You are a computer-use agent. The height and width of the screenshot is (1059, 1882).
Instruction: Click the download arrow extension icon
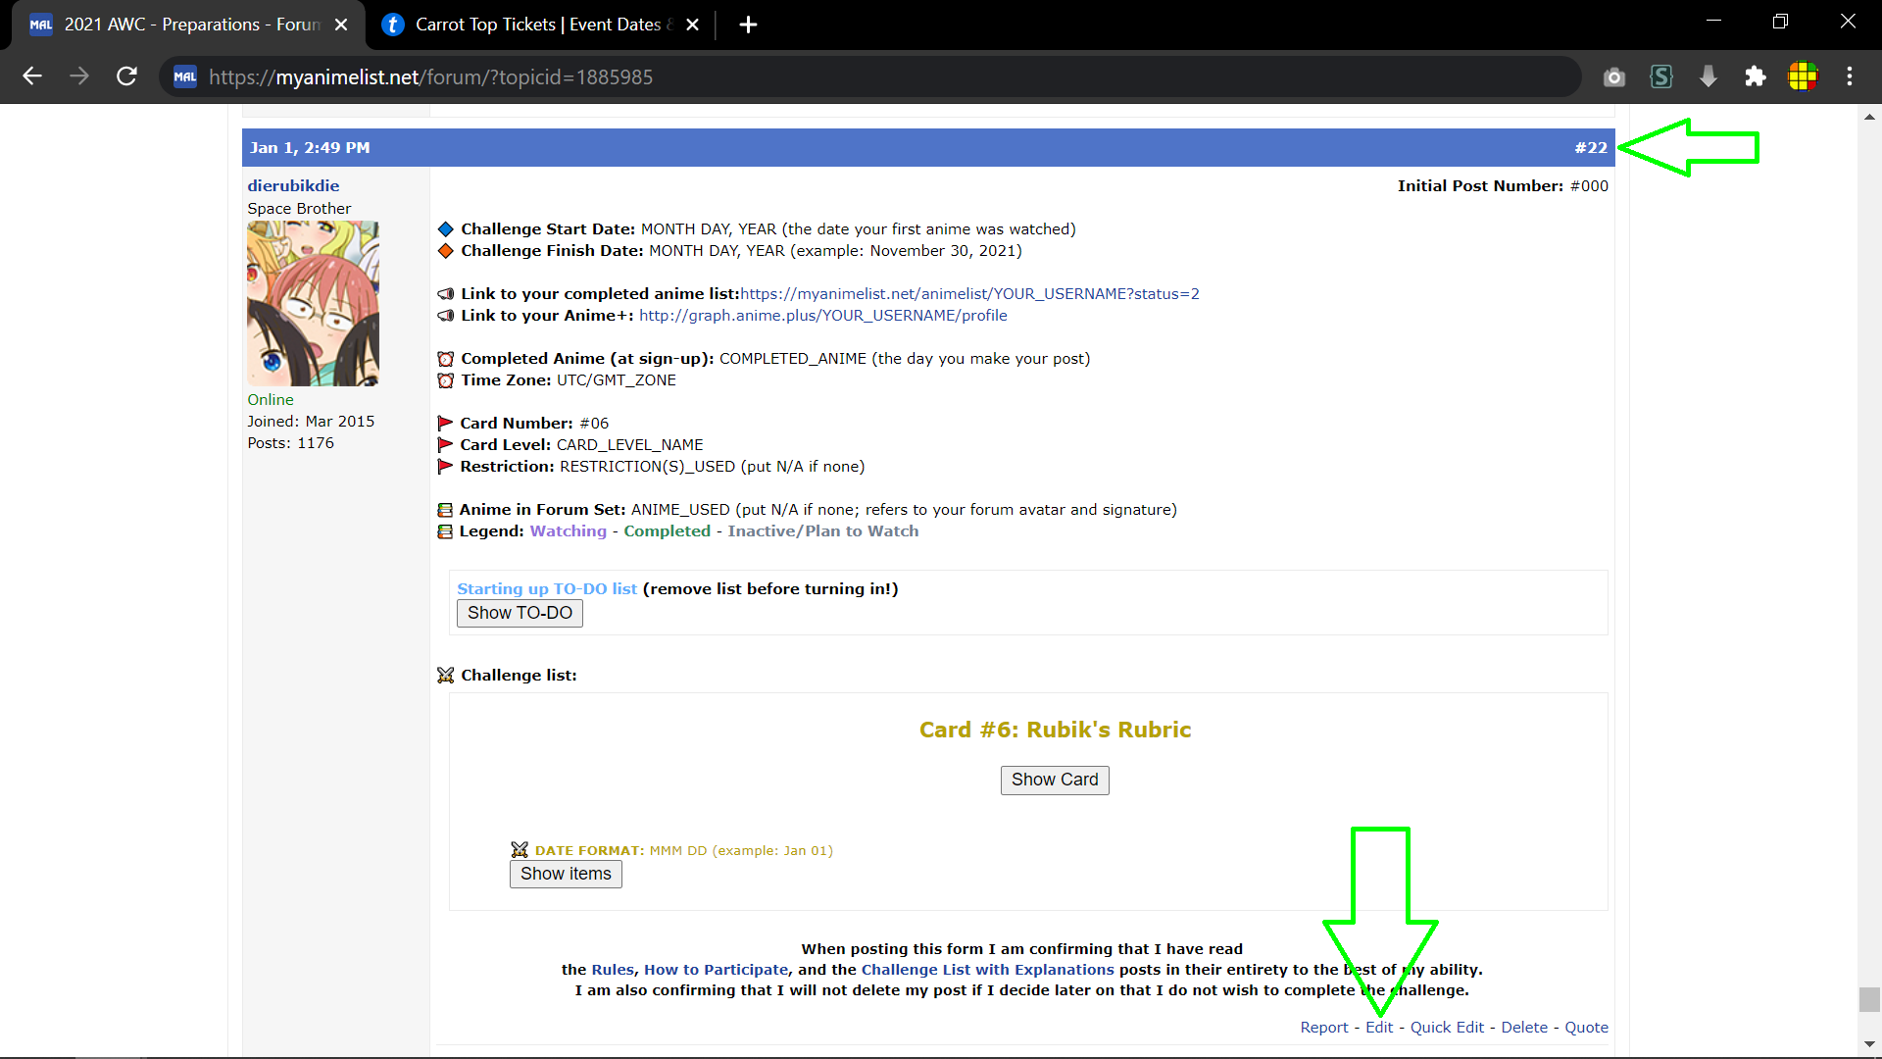(1708, 76)
